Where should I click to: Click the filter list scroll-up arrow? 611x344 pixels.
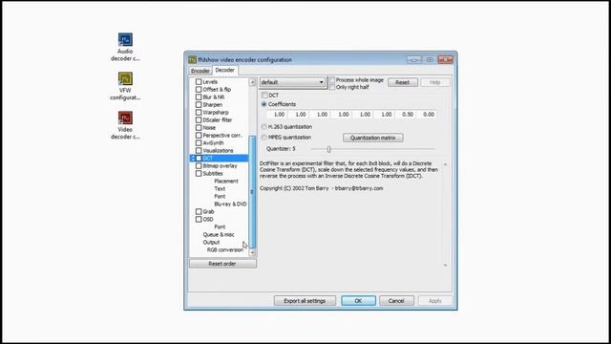(252, 82)
